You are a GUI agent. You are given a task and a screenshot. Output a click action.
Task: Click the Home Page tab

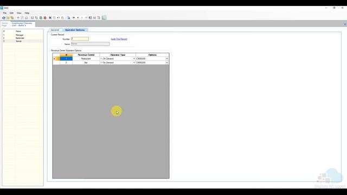pyautogui.click(x=5, y=24)
